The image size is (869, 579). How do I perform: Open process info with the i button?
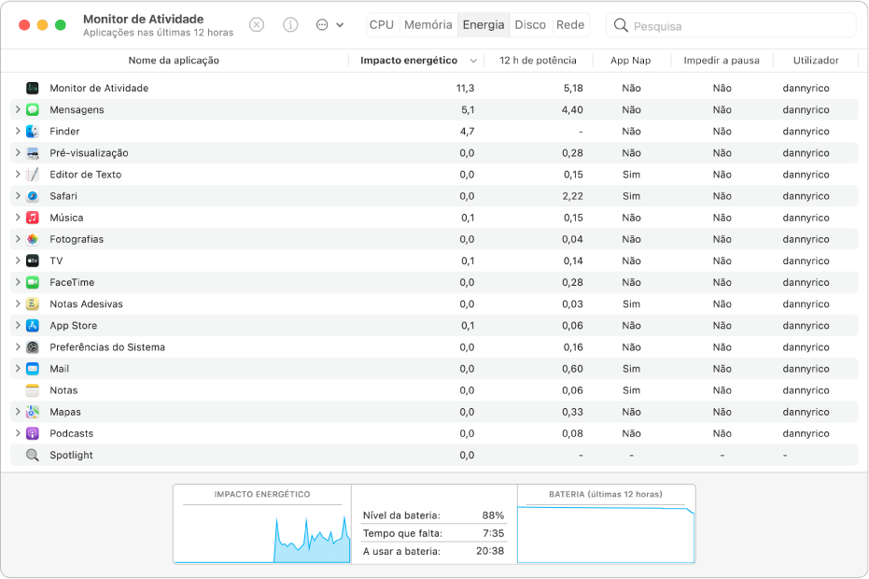290,25
